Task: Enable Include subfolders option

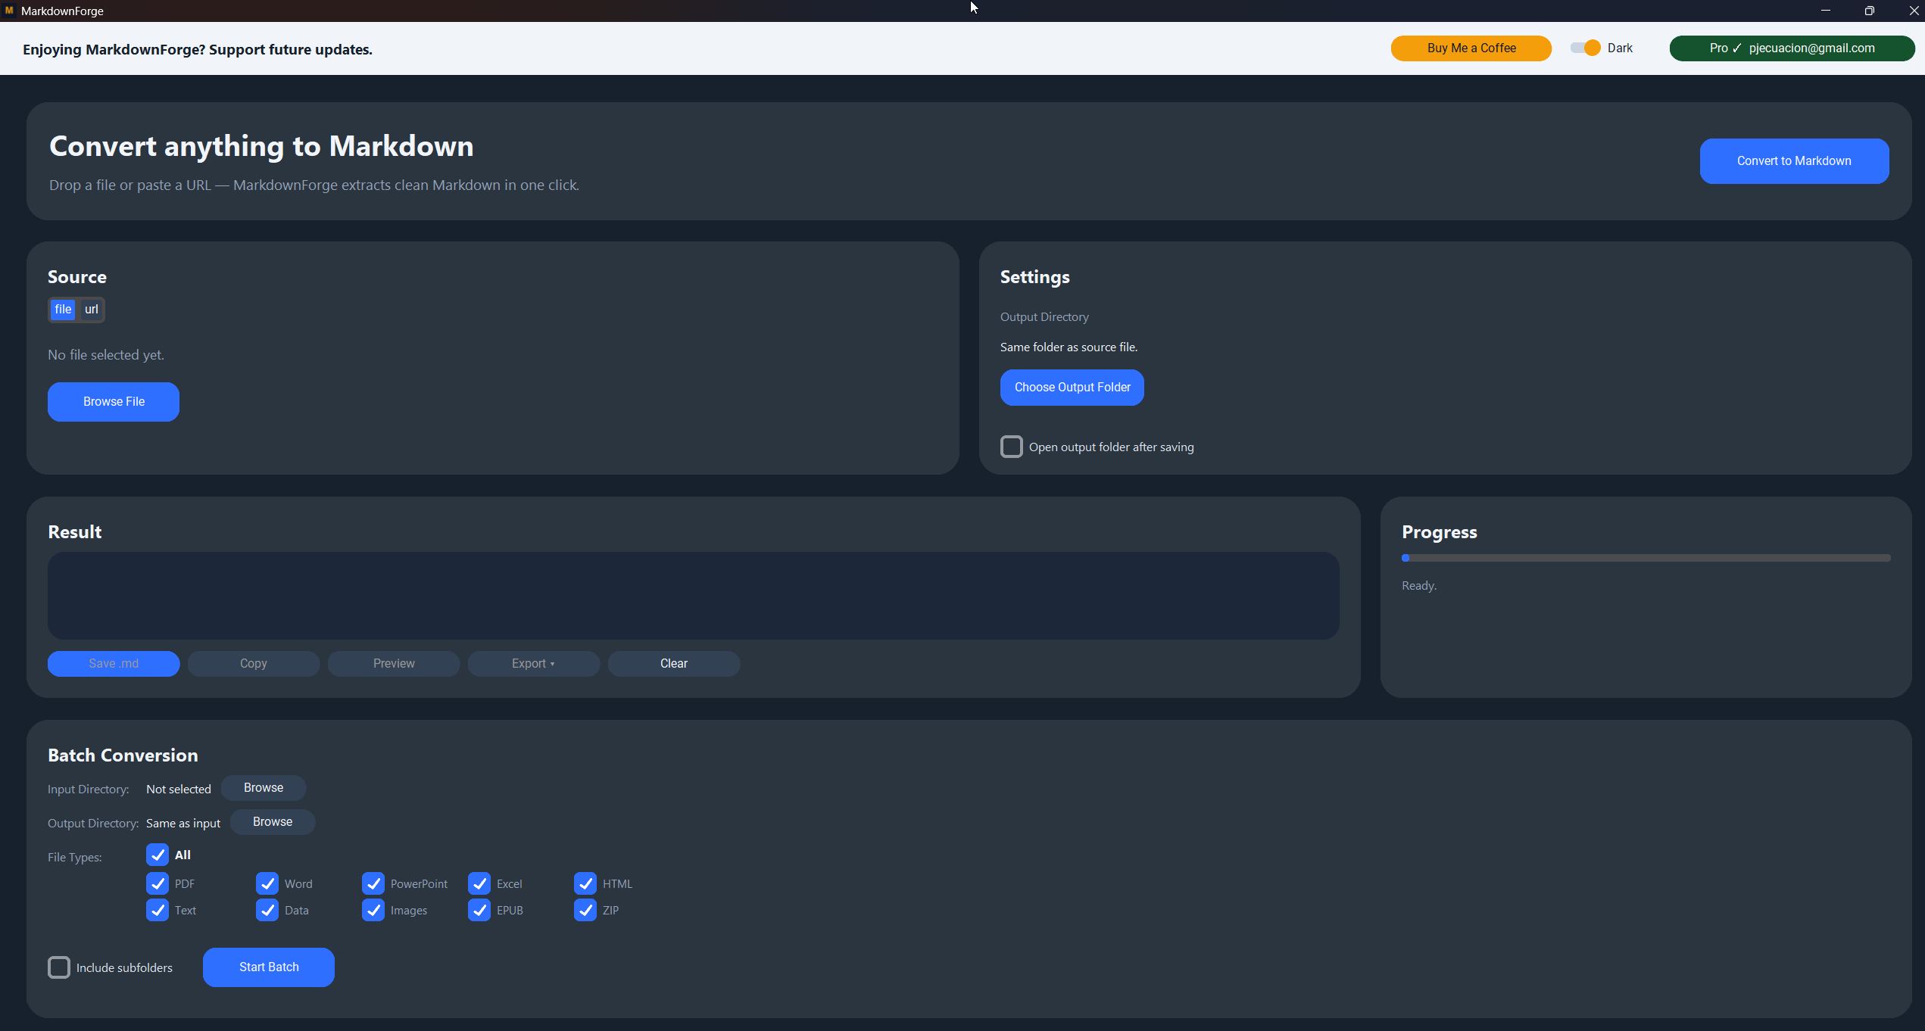Action: [58, 967]
